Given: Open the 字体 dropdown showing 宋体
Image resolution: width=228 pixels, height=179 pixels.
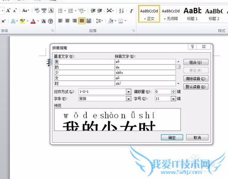Looking at the screenshot, I should pyautogui.click(x=129, y=99).
